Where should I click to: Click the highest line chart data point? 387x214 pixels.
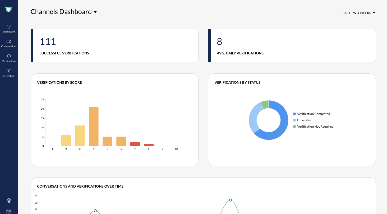(231, 200)
